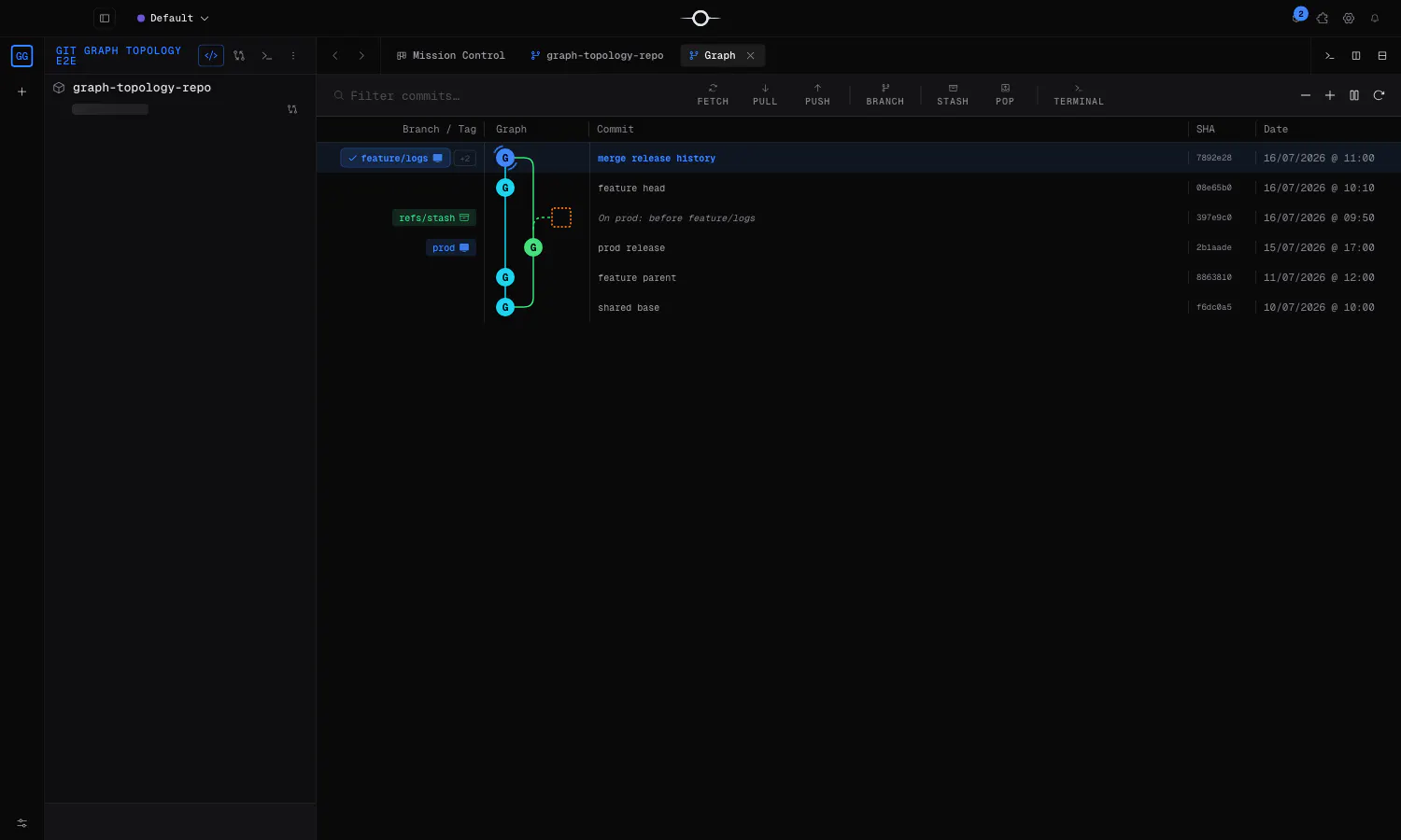Split the editor horizontally
1401x840 pixels.
(x=1382, y=56)
